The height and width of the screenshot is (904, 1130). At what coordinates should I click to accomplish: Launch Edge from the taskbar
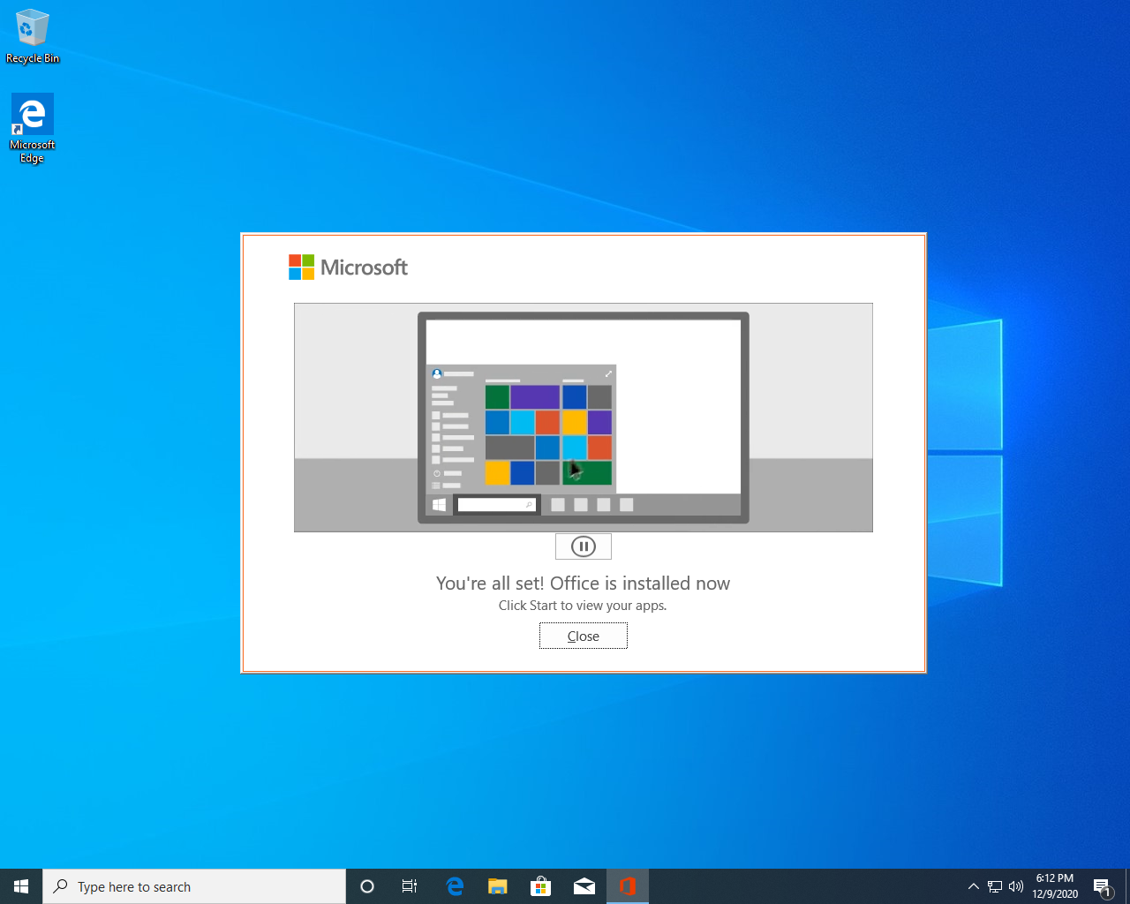[455, 886]
